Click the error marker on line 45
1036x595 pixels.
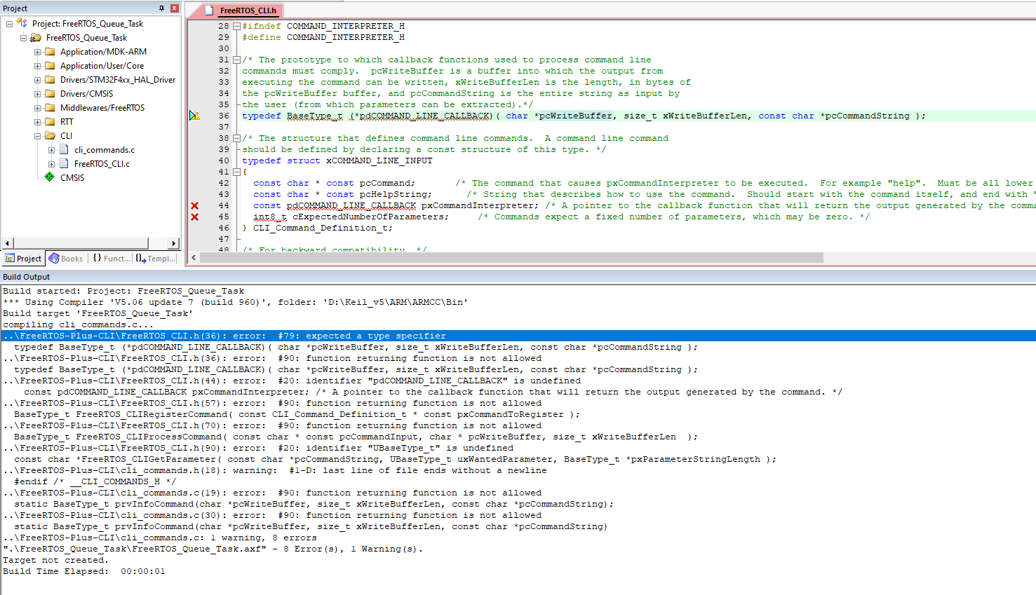tap(194, 217)
